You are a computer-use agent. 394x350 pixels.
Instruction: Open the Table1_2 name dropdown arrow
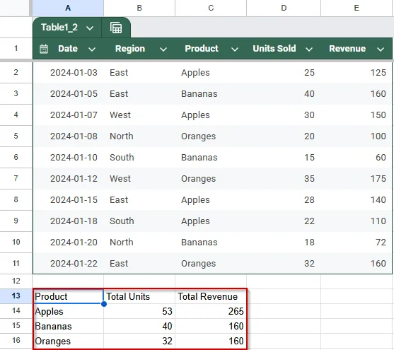point(90,28)
